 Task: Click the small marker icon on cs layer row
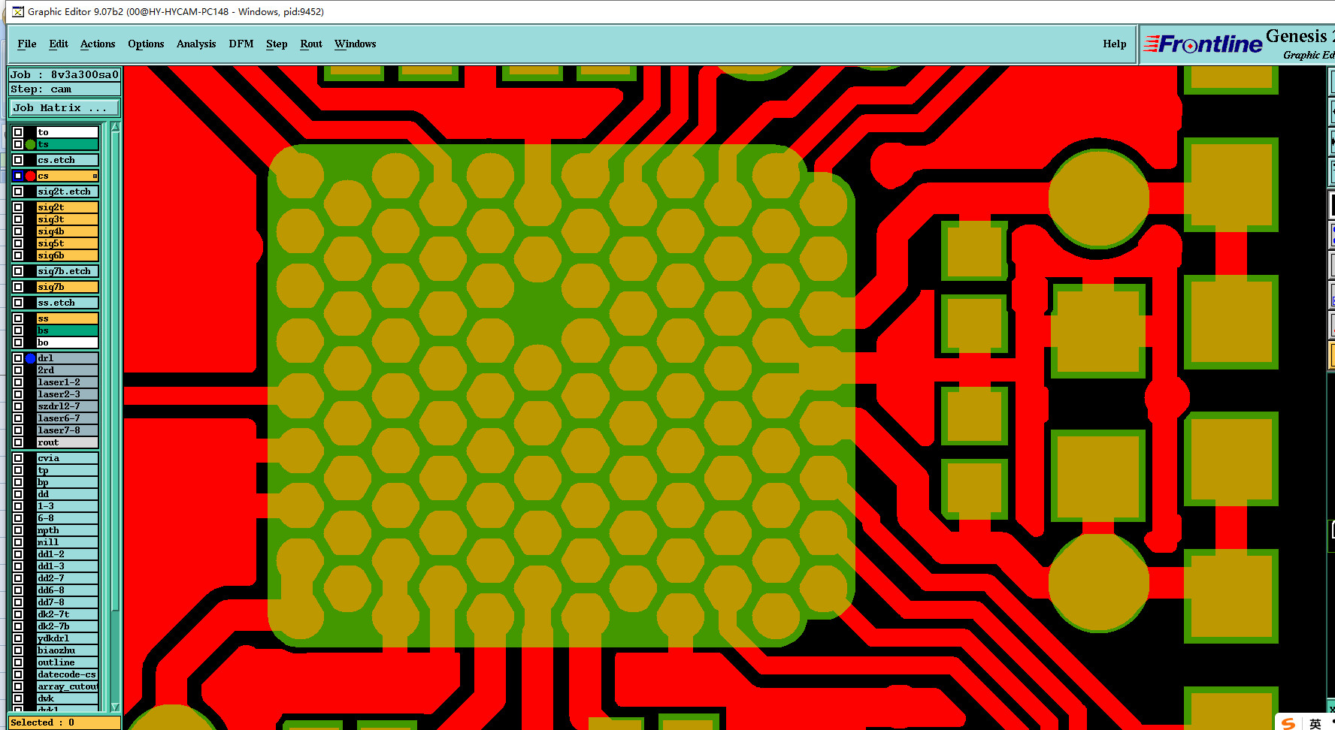[x=95, y=176]
